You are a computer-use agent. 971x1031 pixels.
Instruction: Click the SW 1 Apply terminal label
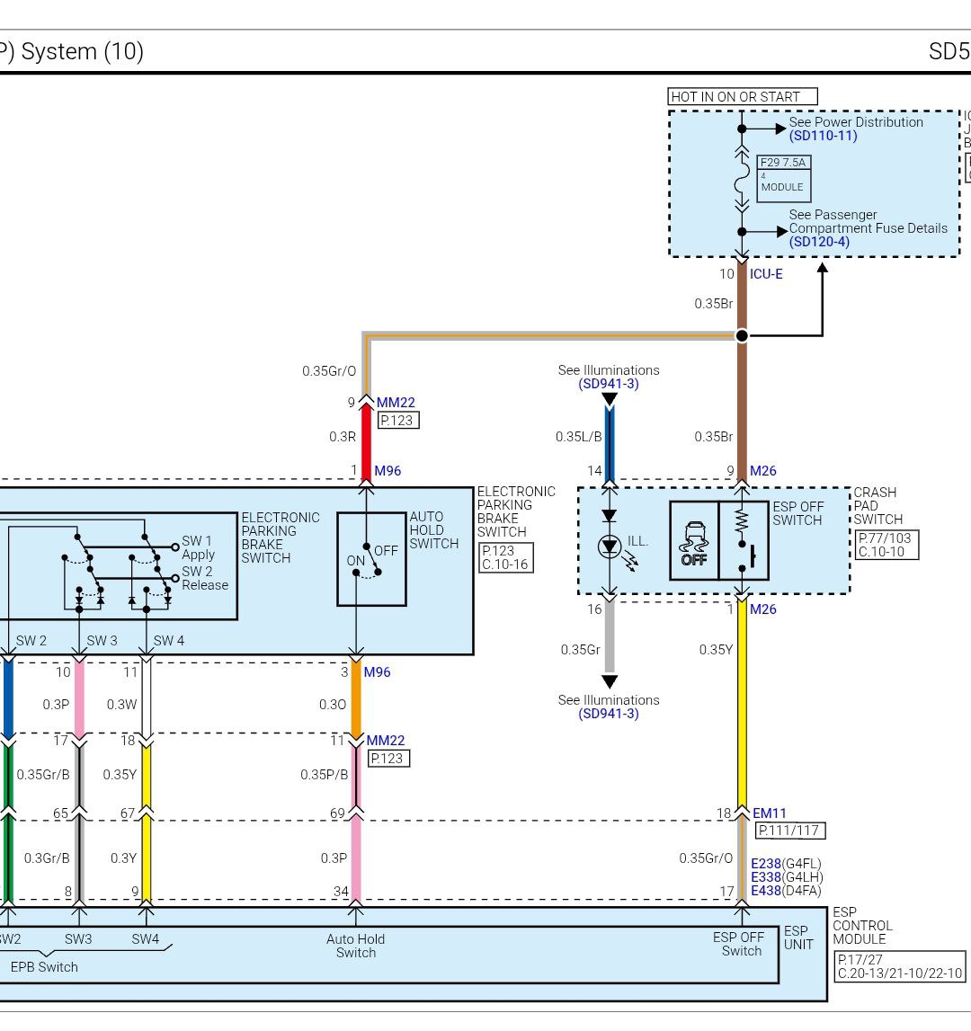click(x=198, y=547)
